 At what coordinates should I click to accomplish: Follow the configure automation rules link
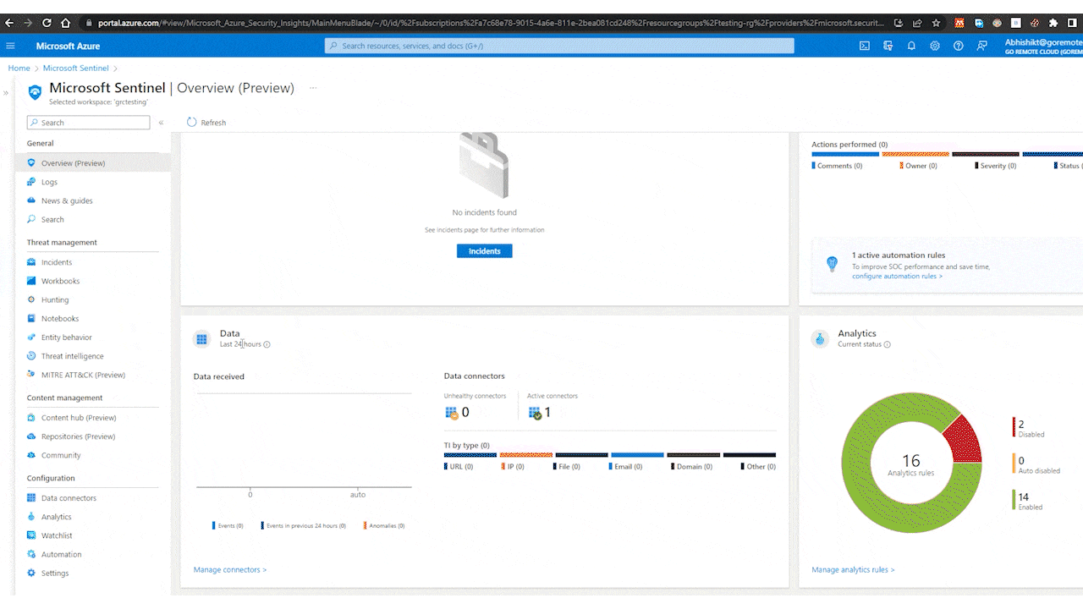897,277
